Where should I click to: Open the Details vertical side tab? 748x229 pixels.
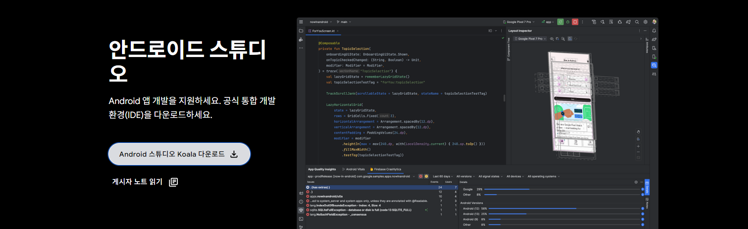pyautogui.click(x=647, y=187)
